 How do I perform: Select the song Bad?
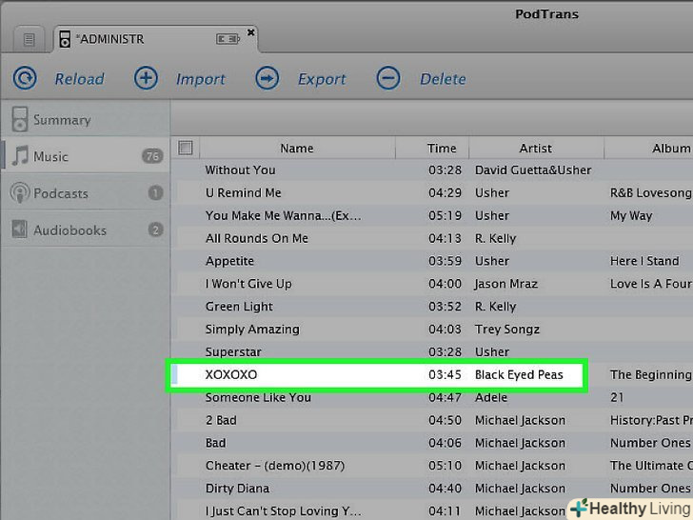pyautogui.click(x=432, y=443)
